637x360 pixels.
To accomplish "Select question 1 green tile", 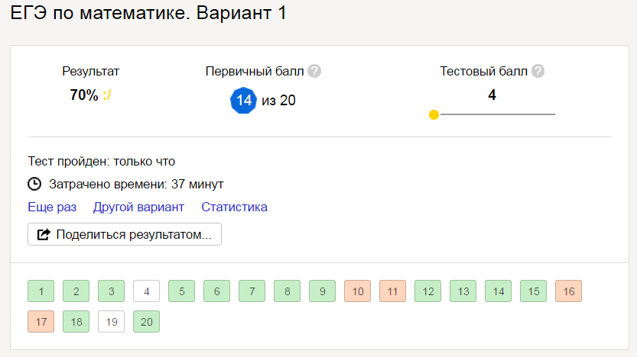I will coord(41,291).
